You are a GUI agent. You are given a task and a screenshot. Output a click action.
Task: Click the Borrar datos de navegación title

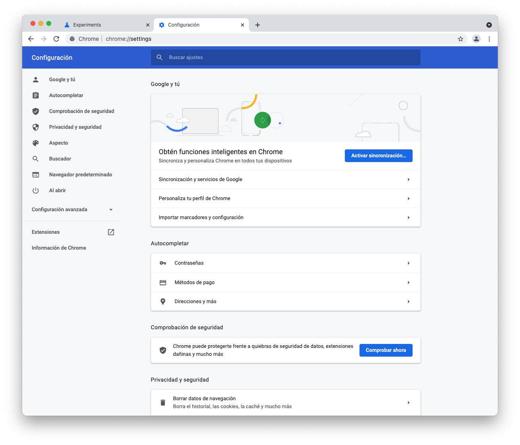(x=204, y=399)
